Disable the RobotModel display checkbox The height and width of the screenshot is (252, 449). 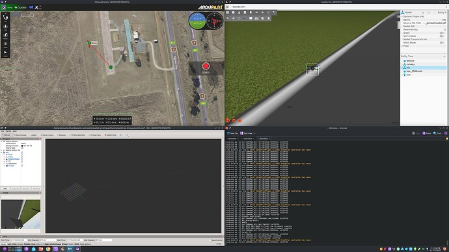point(21,159)
